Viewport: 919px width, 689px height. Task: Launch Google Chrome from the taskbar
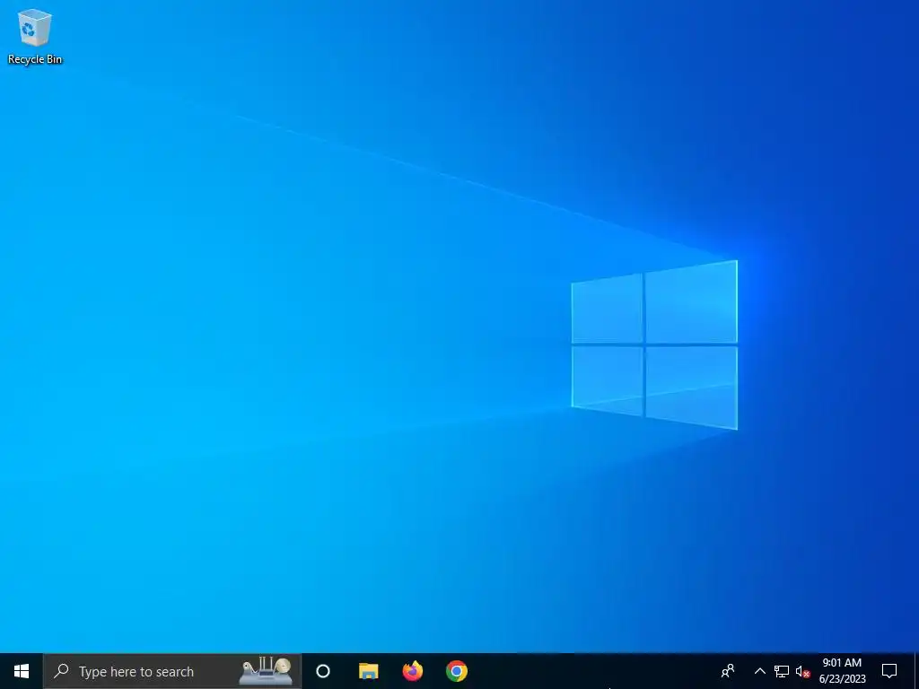457,671
